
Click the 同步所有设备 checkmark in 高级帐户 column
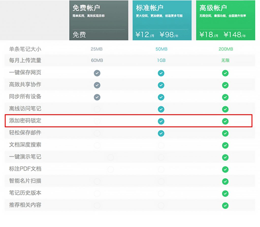click(x=225, y=97)
